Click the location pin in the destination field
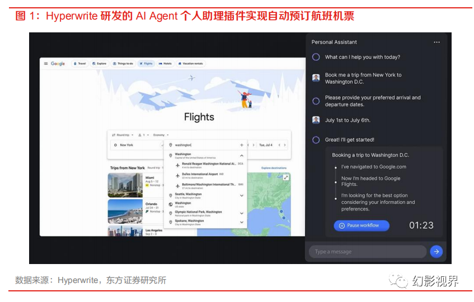The image size is (474, 302). click(x=171, y=145)
